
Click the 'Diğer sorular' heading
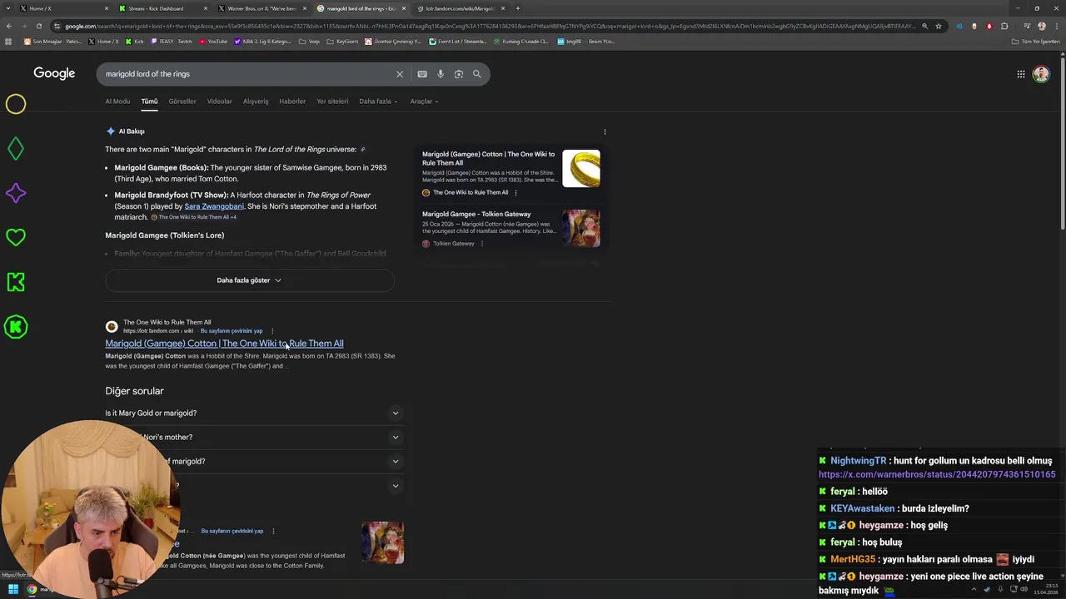[x=134, y=391]
